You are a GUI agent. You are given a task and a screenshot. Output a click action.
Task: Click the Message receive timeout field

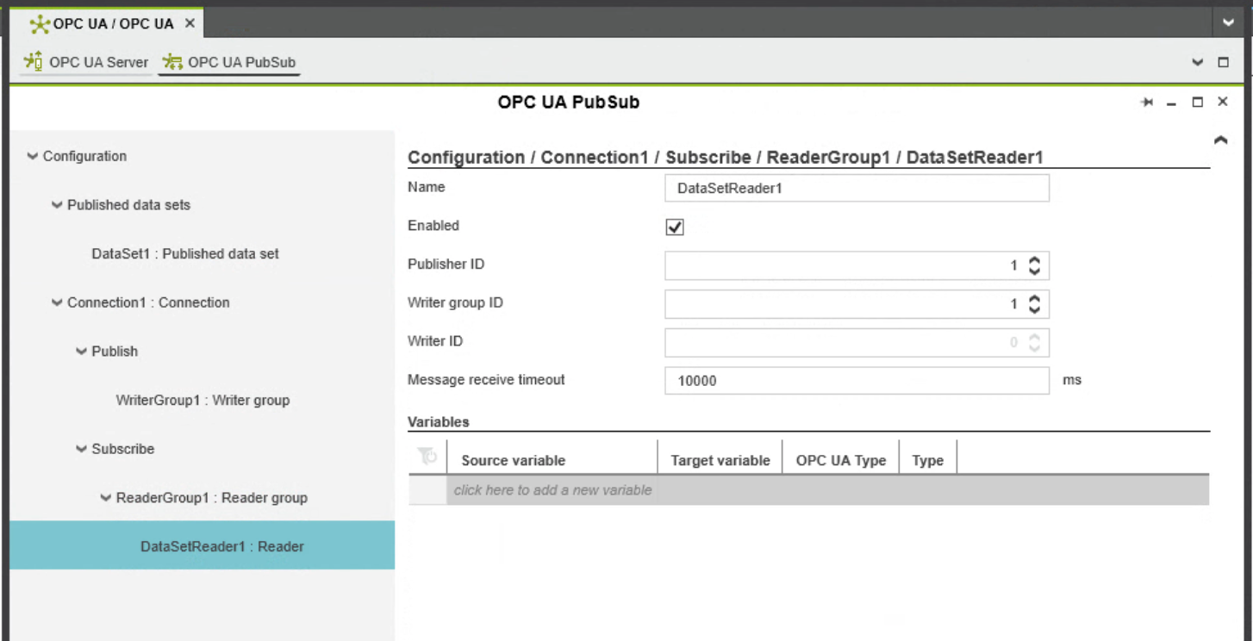(857, 380)
